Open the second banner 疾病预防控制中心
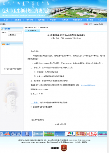This screenshot has height=153, width=109. point(16,134)
